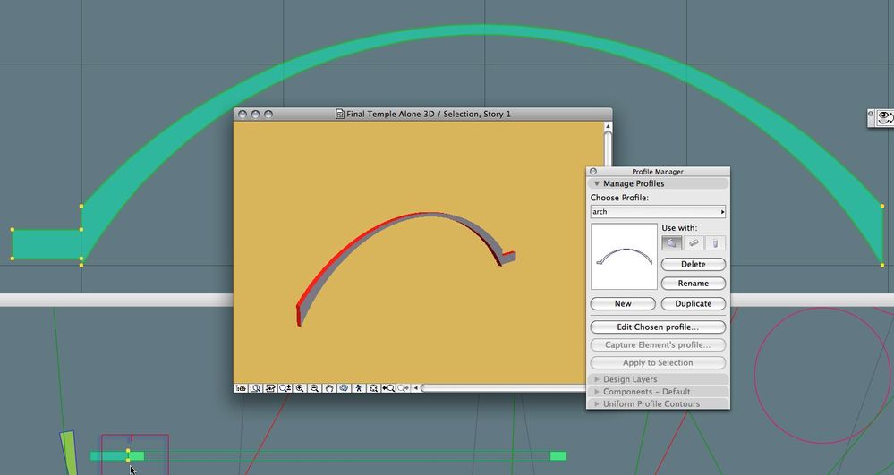
Task: Open the Choose Profile dropdown showing arch
Action: (x=658, y=211)
